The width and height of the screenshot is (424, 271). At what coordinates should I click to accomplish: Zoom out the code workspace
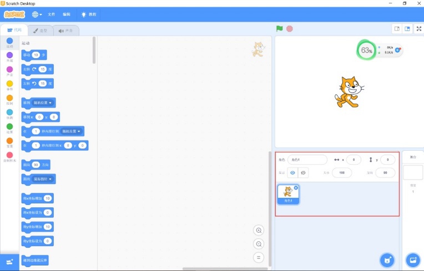(259, 244)
